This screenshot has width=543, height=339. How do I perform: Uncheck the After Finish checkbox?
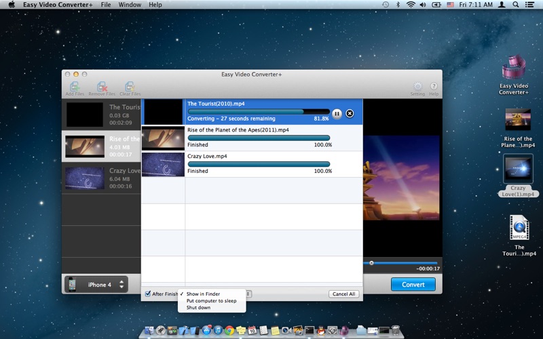pyautogui.click(x=148, y=294)
